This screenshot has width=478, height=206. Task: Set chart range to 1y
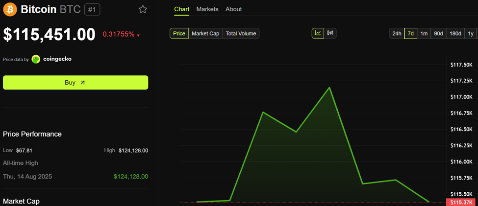(x=471, y=33)
